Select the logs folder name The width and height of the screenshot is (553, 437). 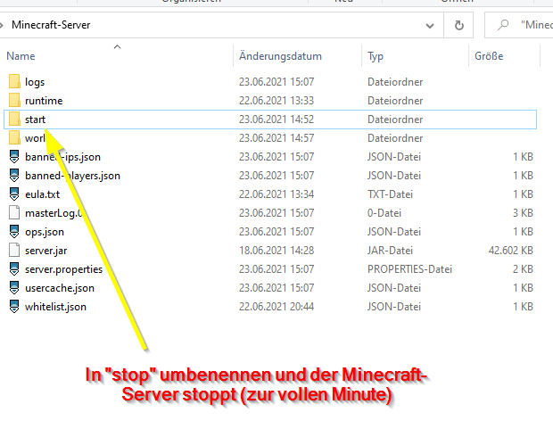tap(35, 82)
